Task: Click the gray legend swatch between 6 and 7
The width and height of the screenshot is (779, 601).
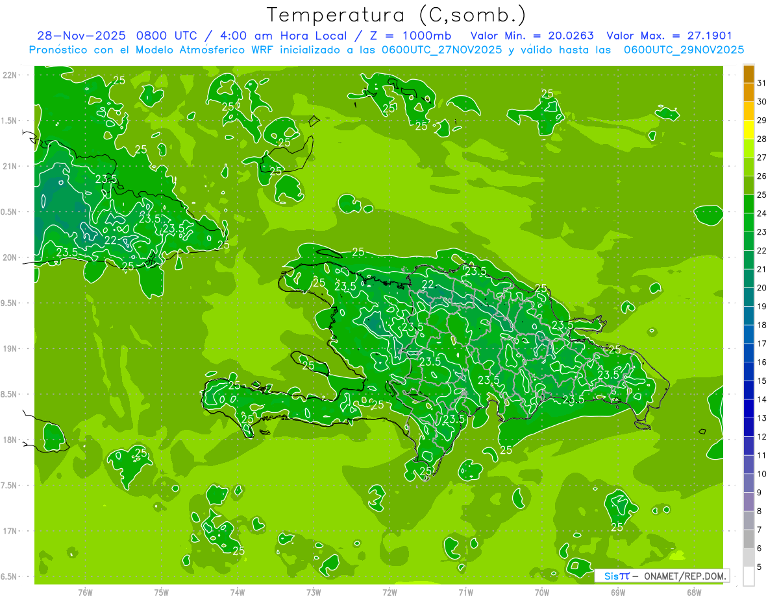Action: (x=748, y=539)
